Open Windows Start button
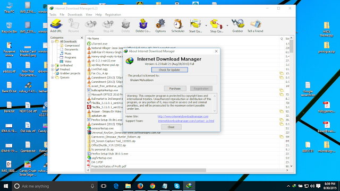Viewport: 340px width, 191px height. coord(6,186)
